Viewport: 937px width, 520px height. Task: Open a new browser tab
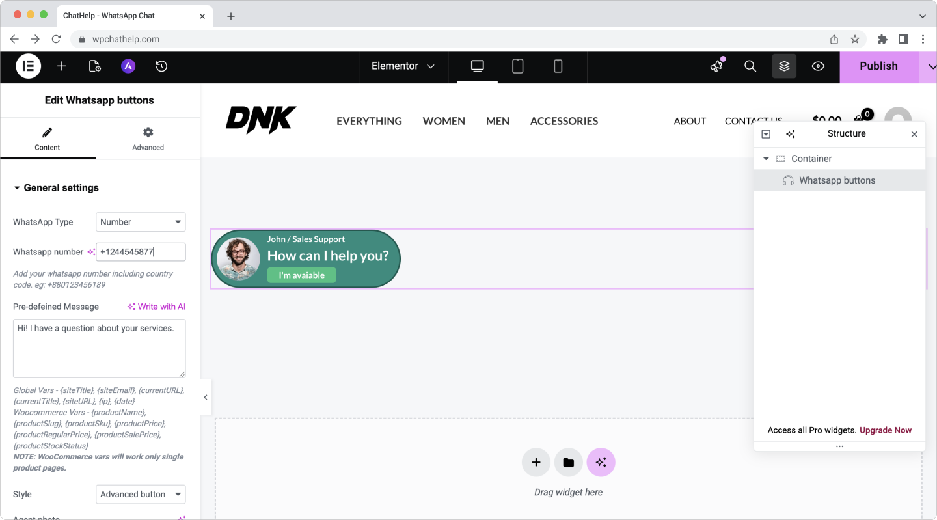coord(231,16)
